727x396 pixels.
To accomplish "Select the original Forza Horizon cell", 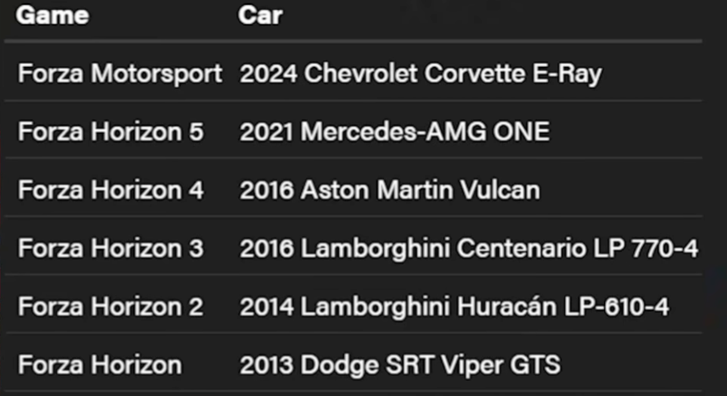I will (x=100, y=365).
